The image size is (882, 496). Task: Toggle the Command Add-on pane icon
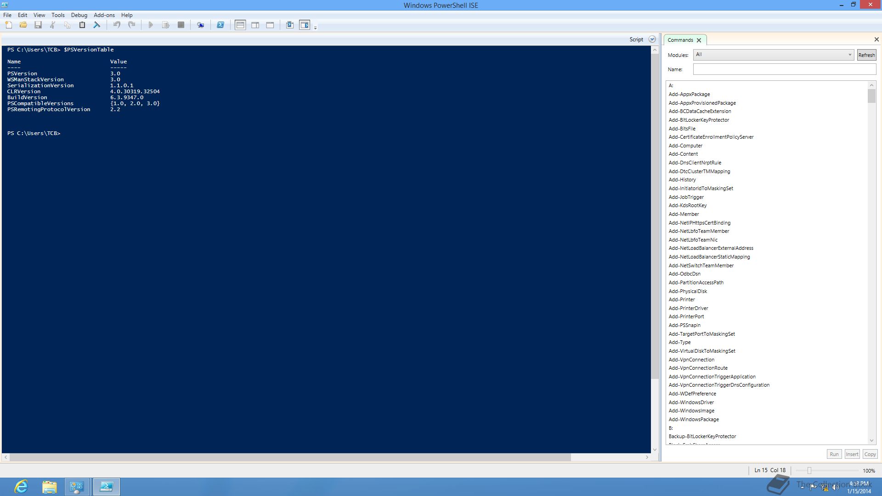click(305, 25)
